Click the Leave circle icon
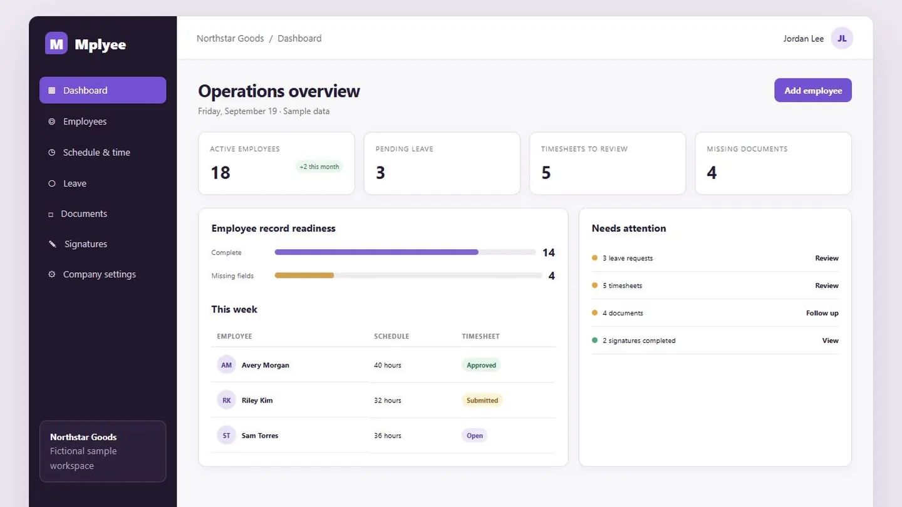Viewport: 902px width, 507px height. coord(52,183)
